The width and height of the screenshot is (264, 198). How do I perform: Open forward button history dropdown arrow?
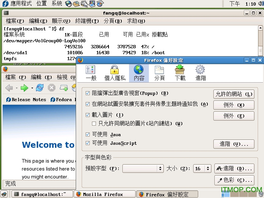[x=32, y=88]
